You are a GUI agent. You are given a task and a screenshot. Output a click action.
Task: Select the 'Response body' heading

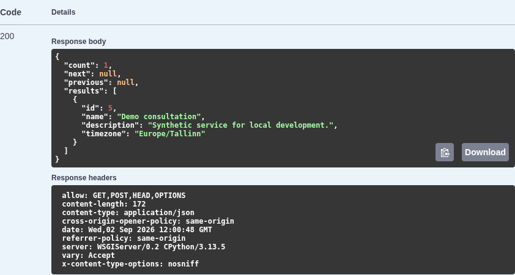[78, 42]
